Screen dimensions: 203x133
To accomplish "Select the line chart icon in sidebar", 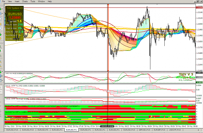I will tap(1, 55).
